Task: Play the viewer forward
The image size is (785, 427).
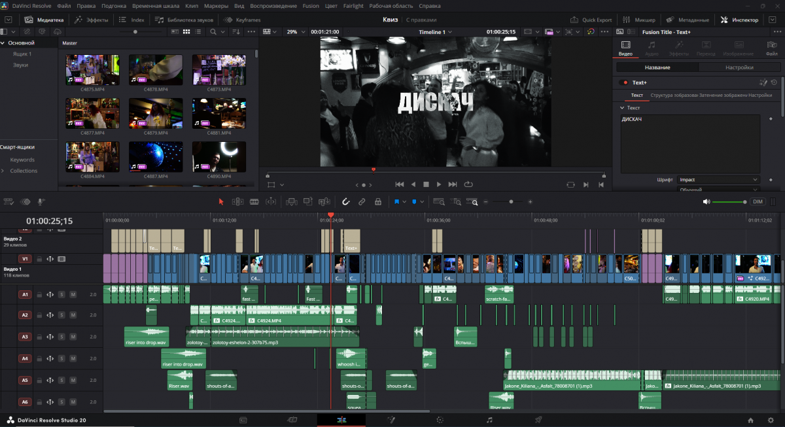Action: click(x=439, y=184)
